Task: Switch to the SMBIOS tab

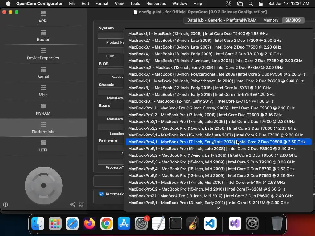Action: tap(293, 20)
